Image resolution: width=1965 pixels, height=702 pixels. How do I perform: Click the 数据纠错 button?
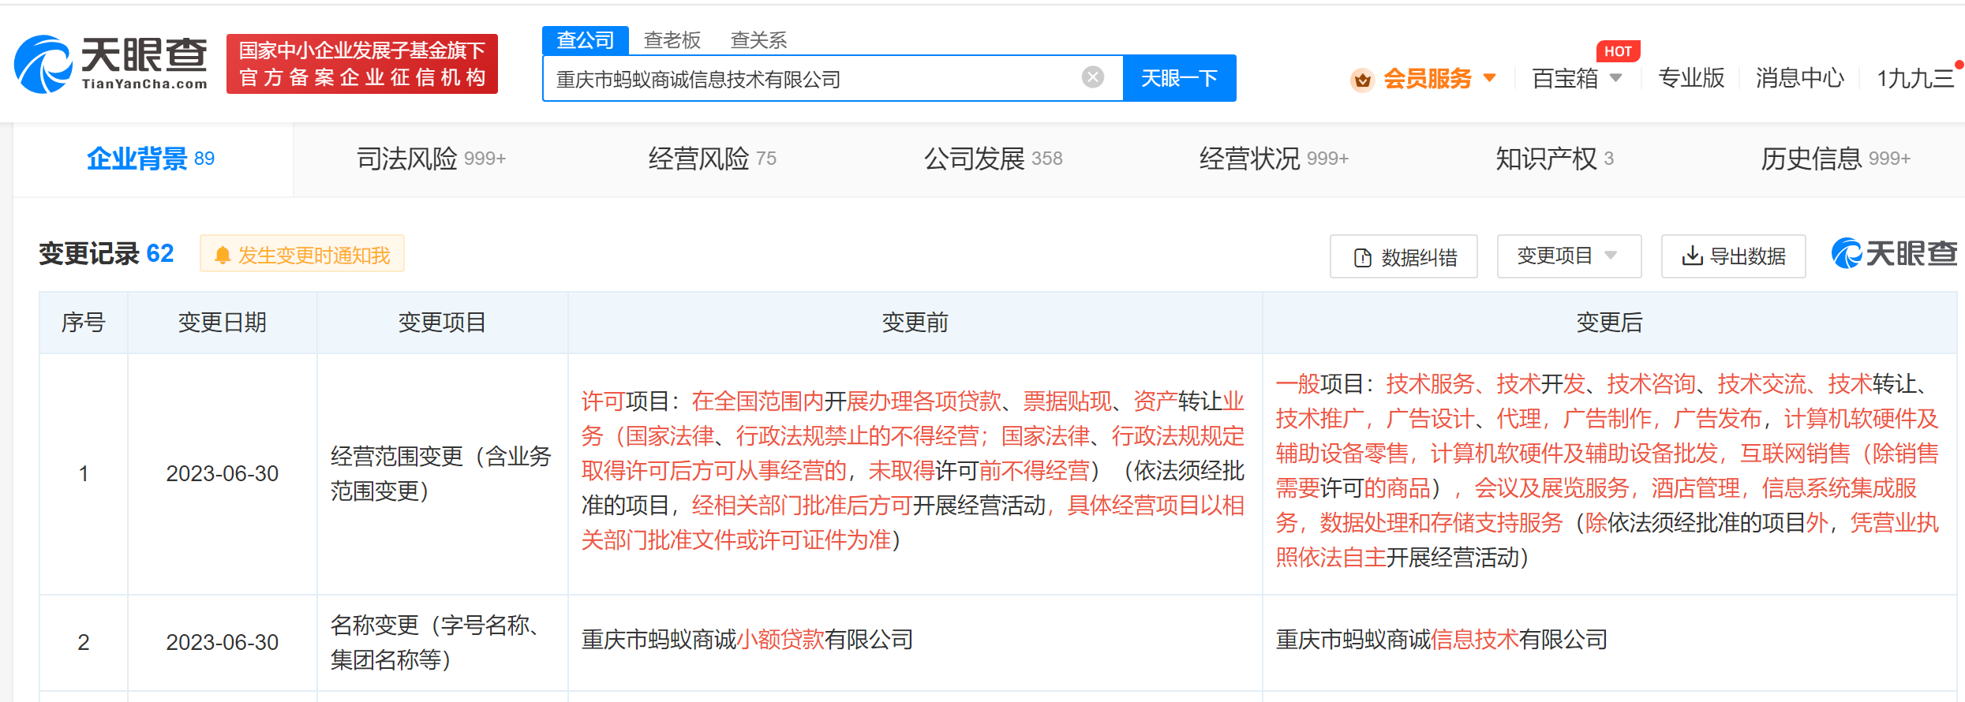(x=1404, y=256)
